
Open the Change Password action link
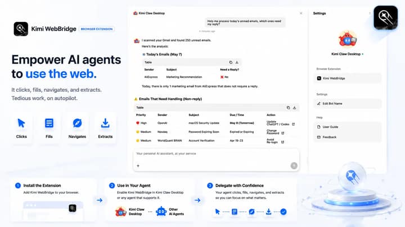(283, 133)
